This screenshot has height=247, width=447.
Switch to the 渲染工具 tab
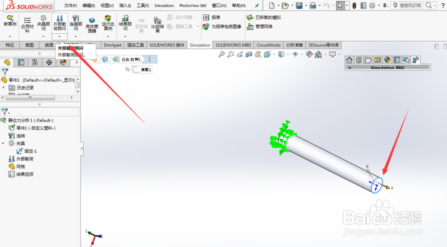coord(135,45)
